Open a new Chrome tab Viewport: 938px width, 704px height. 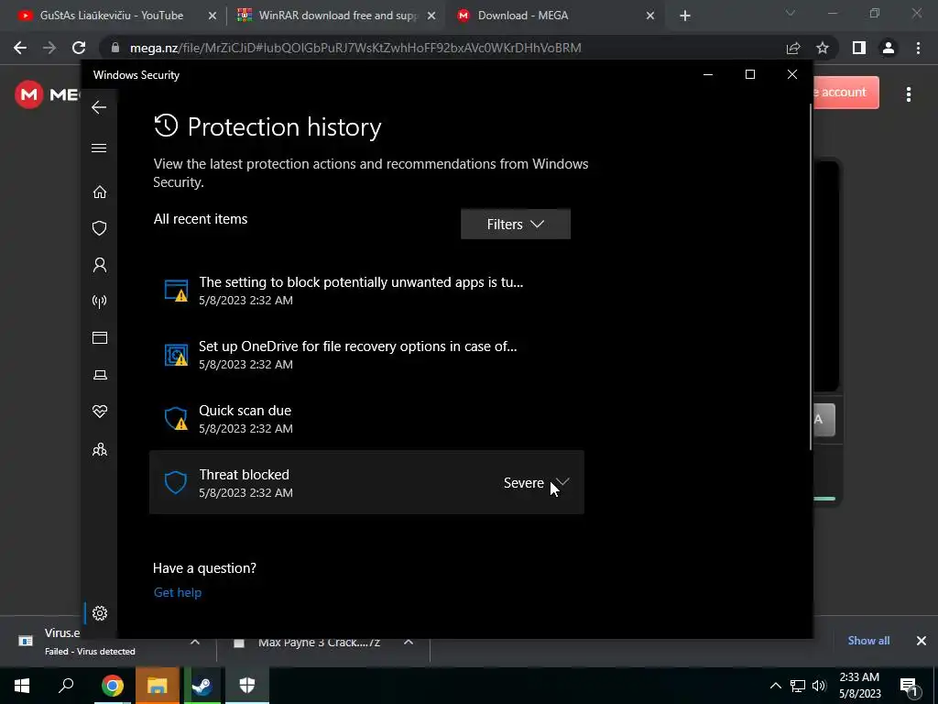pyautogui.click(x=685, y=16)
